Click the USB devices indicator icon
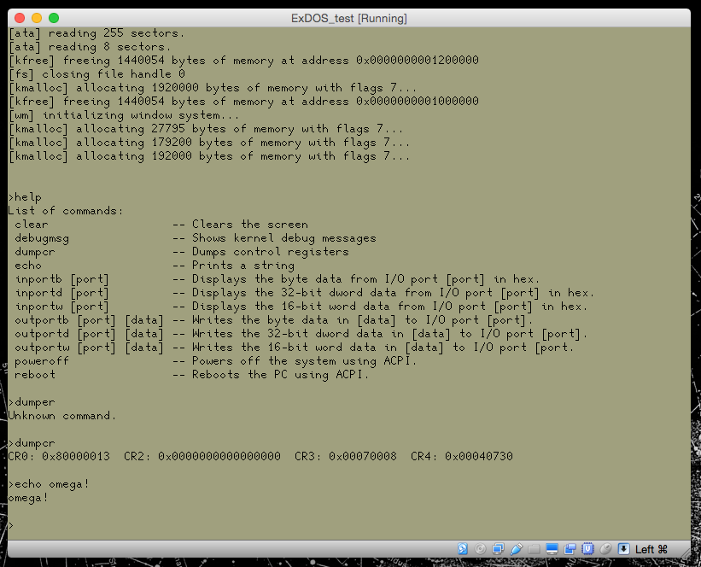Screen dimensions: 701x567 [x=517, y=549]
